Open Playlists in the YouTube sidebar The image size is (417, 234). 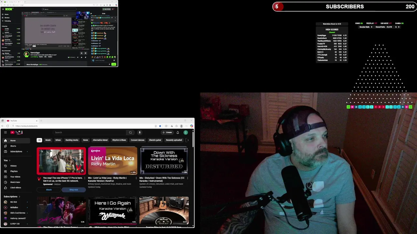pyautogui.click(x=16, y=171)
